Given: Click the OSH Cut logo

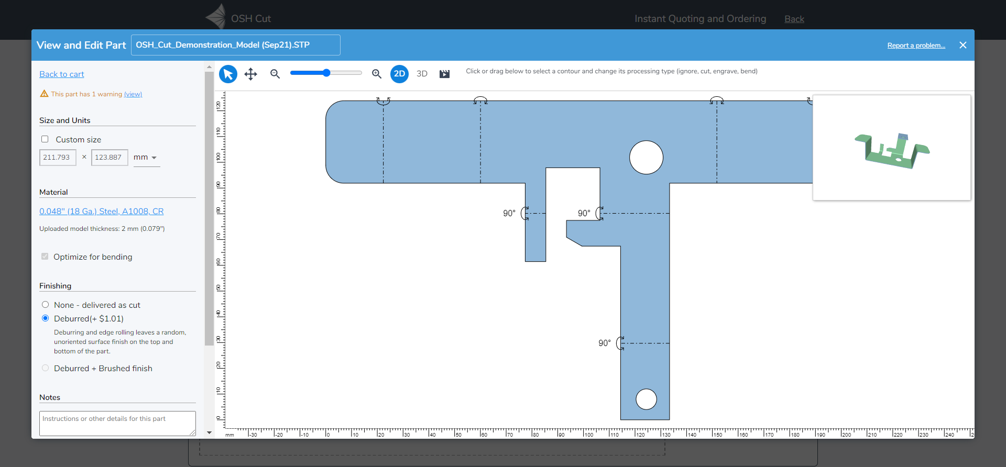Looking at the screenshot, I should (x=216, y=17).
